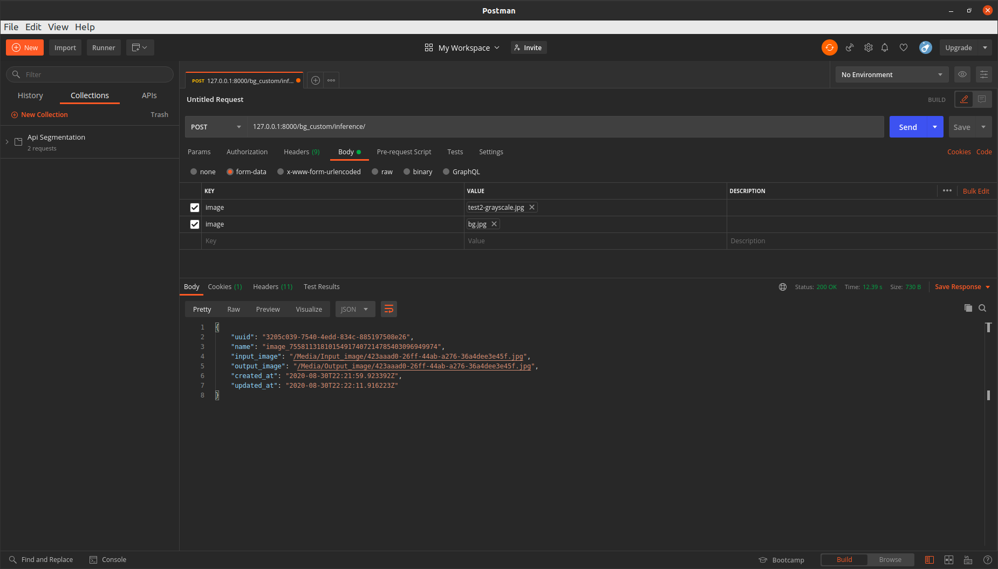Click the environment quick look eye icon

point(962,74)
